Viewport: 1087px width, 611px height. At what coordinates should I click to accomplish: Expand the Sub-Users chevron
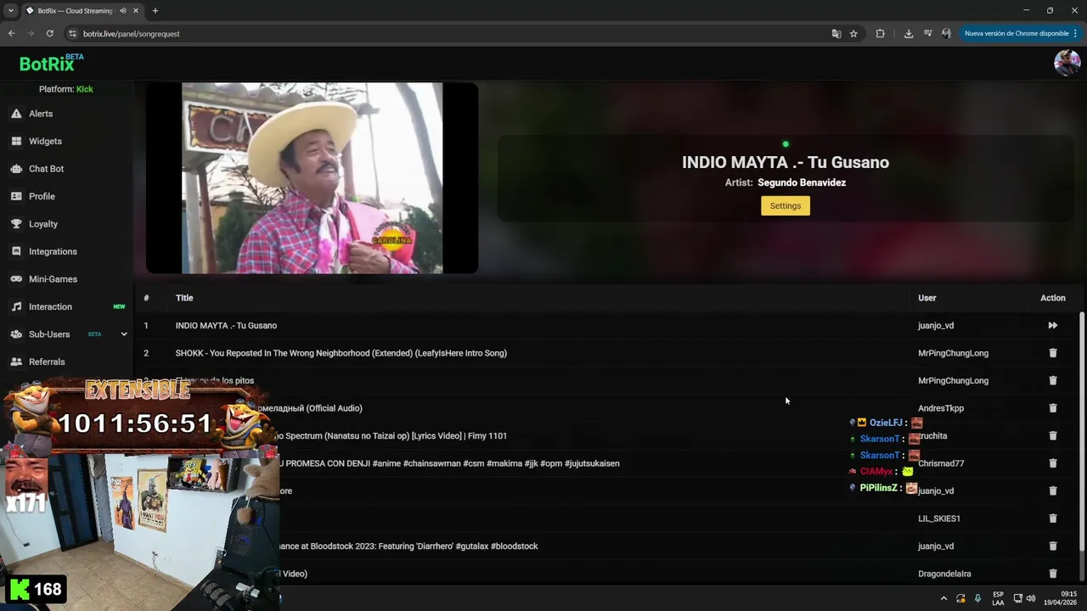(124, 334)
